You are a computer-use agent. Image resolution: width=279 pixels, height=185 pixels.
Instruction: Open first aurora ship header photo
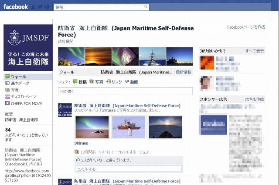click(71, 56)
